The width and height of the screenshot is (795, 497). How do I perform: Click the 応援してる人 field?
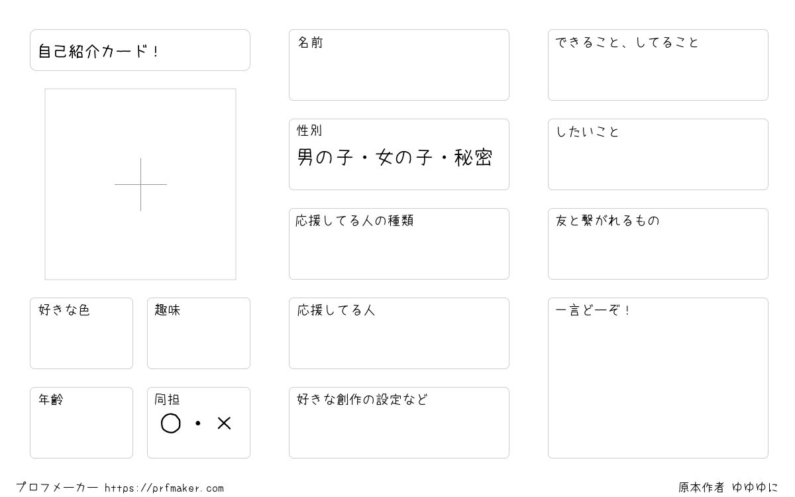point(399,333)
